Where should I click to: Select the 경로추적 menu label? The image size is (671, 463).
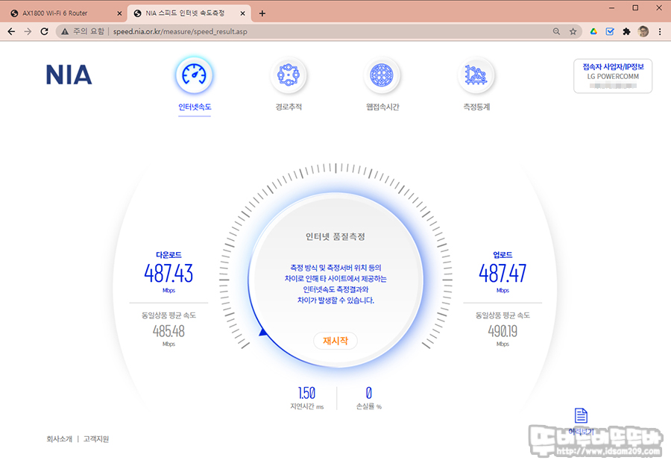click(x=289, y=107)
